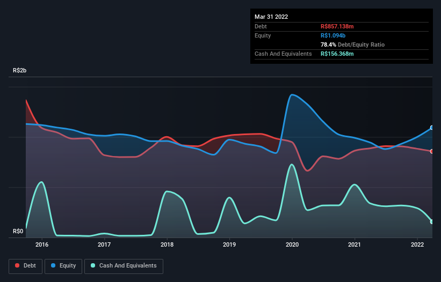Select the 2018 x-axis label
The width and height of the screenshot is (441, 282).
[167, 244]
